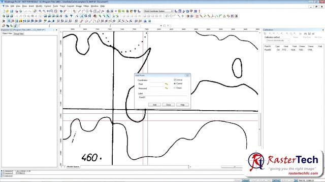
Task: Click the Redo arrow in the toolbar
Action: coord(29,11)
